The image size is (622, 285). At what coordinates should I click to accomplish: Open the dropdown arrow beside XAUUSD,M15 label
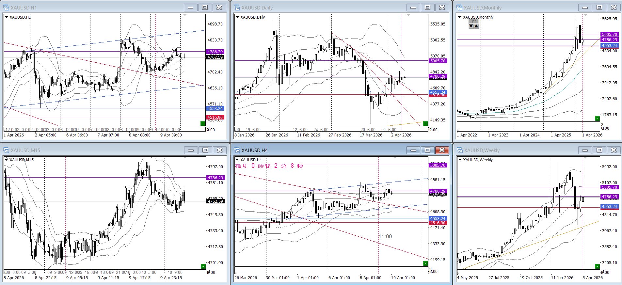[x=6, y=160]
